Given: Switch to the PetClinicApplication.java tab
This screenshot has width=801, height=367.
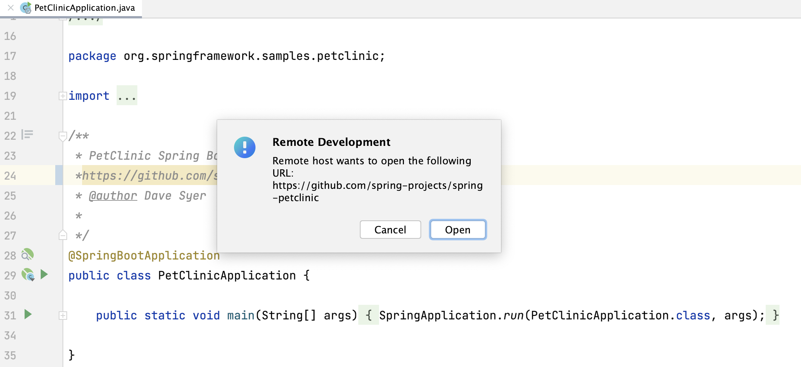Looking at the screenshot, I should 84,8.
